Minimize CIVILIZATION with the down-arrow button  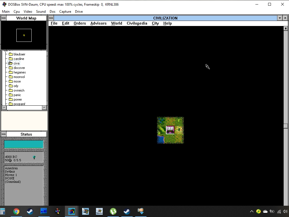point(280,18)
